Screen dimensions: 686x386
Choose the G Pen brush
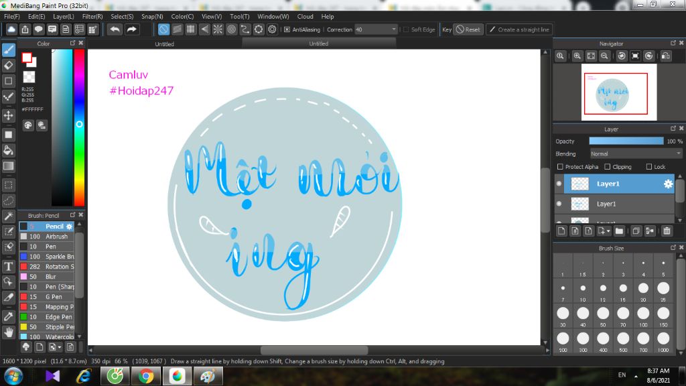coord(48,297)
